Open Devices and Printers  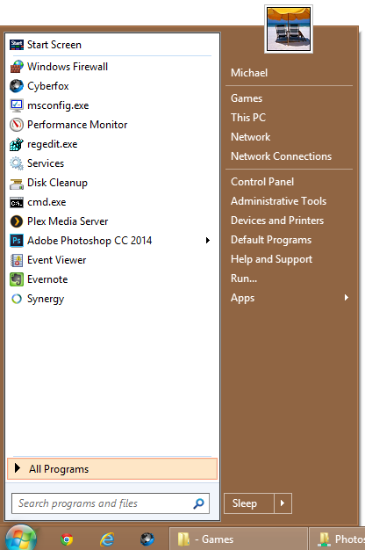pos(277,221)
